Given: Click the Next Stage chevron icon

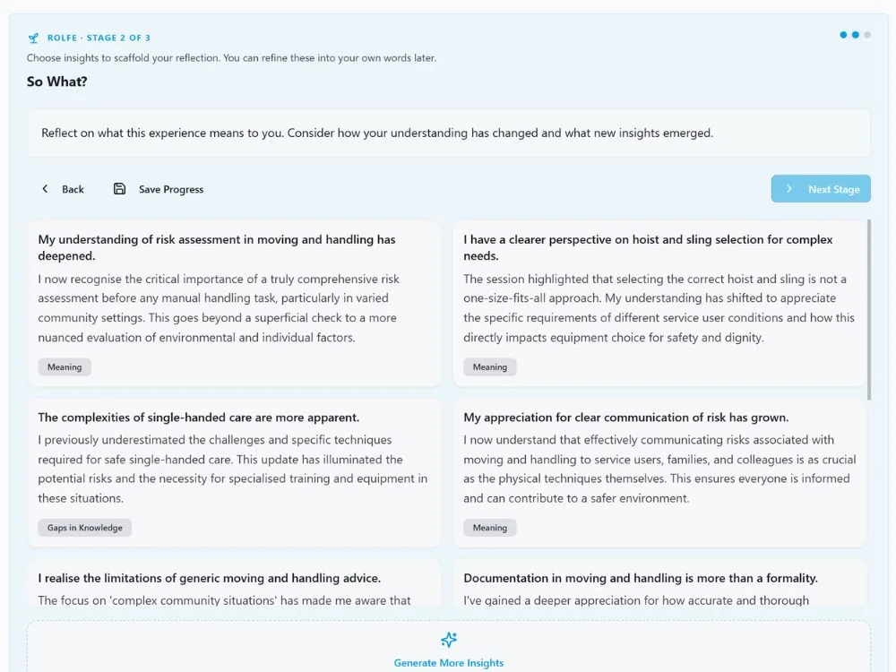Looking at the screenshot, I should pos(789,188).
